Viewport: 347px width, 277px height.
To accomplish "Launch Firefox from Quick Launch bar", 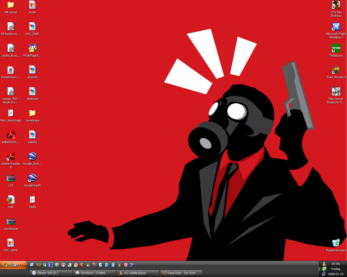I will tap(38, 265).
